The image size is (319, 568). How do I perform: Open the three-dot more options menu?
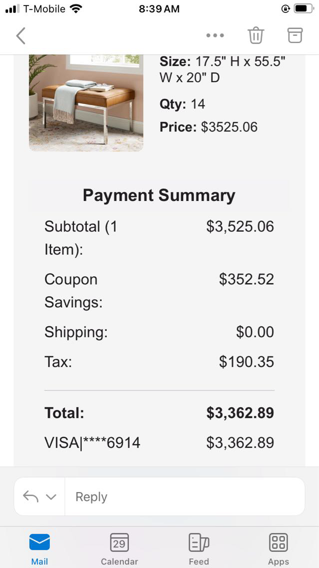215,35
